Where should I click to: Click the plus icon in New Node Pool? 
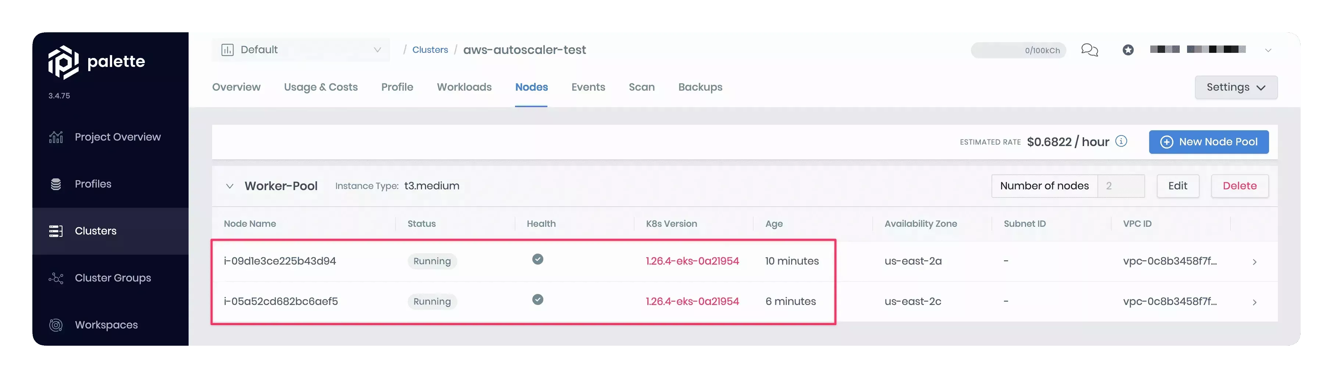[1167, 142]
